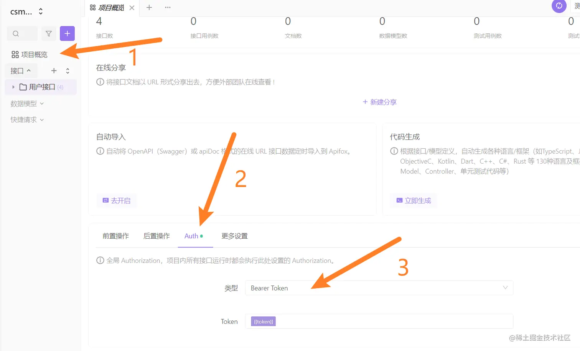The height and width of the screenshot is (351, 580).
Task: Click the 立即生成 button
Action: click(414, 200)
